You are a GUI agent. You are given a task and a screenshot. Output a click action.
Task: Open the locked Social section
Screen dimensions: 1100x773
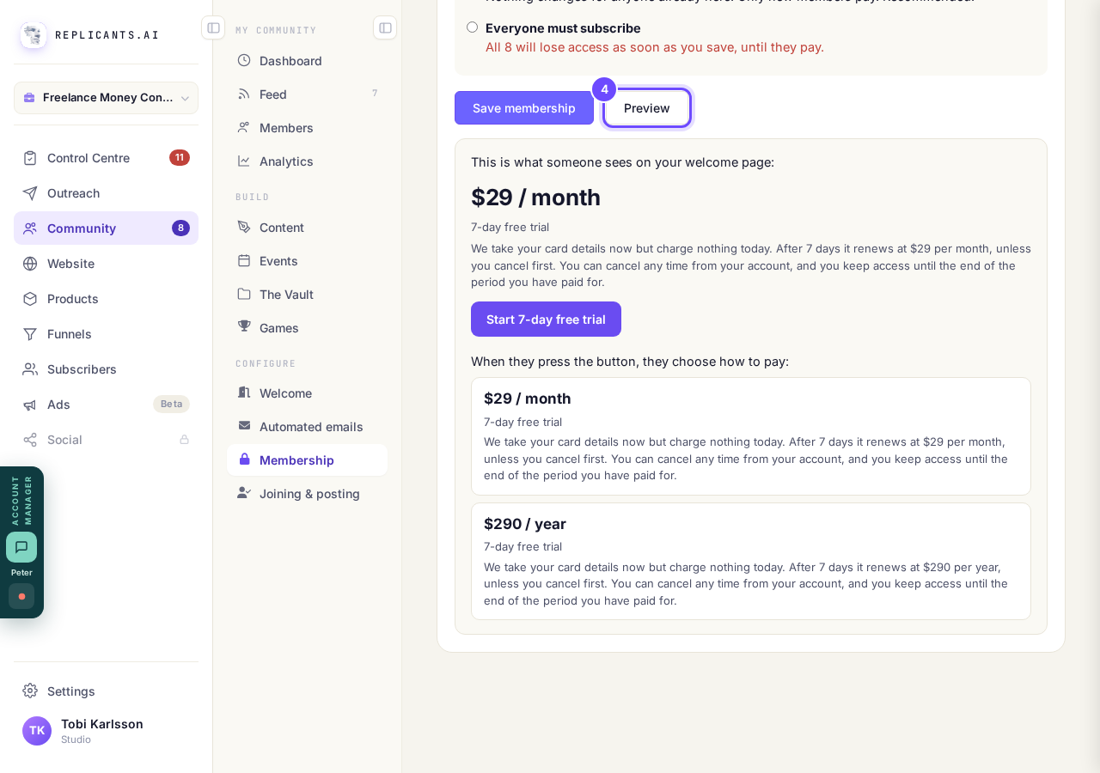tap(106, 440)
